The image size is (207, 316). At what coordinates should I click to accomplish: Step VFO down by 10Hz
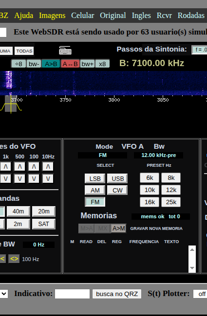(48, 178)
